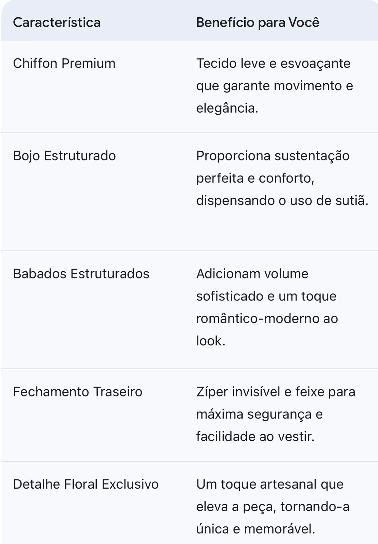Click the 'dispensando o uso de sutiã.' line

pos(282,201)
